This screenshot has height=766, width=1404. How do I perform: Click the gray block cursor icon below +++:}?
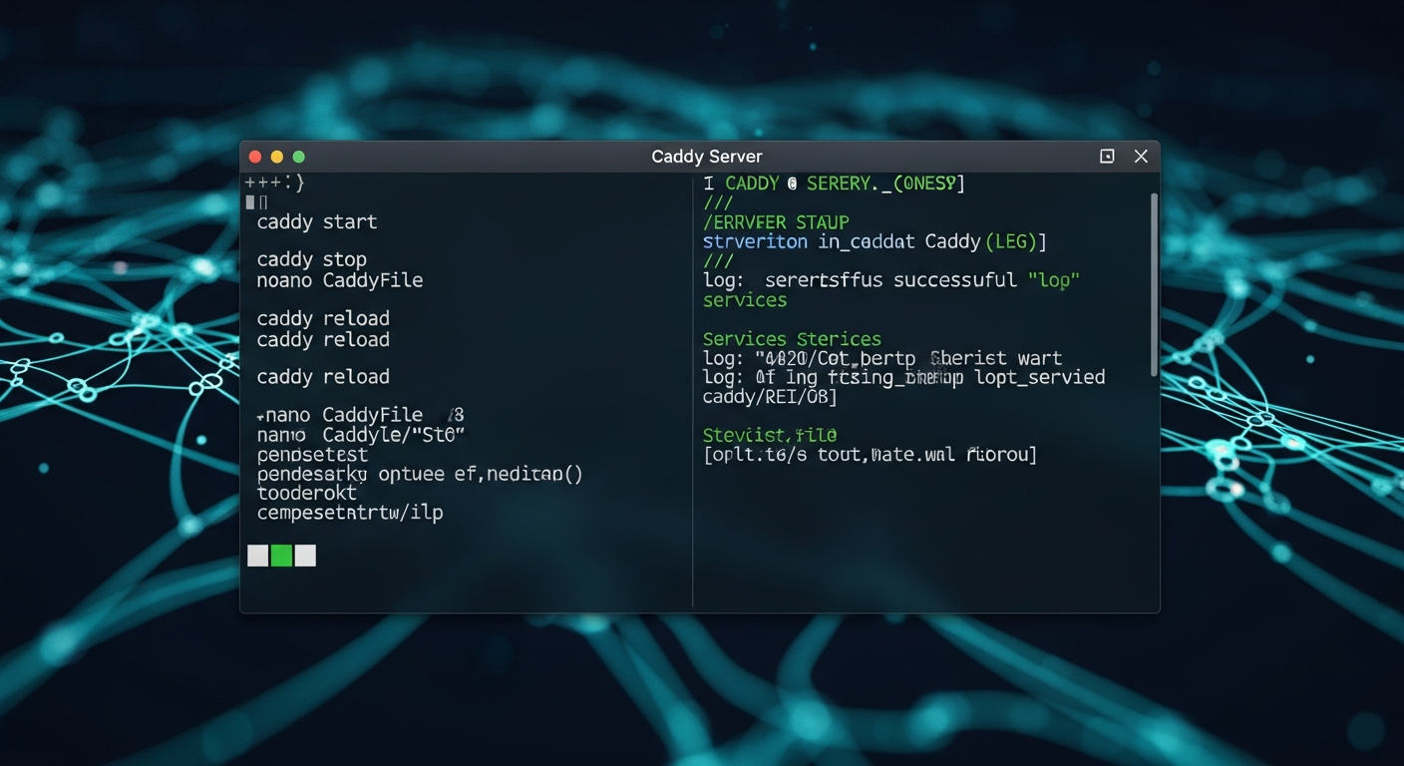tap(249, 202)
